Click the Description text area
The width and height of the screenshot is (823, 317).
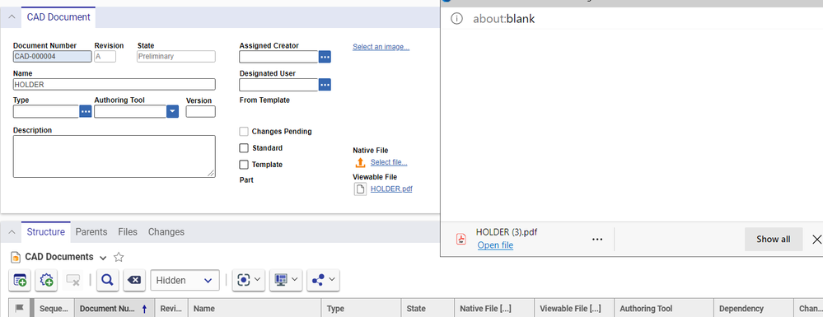(114, 156)
